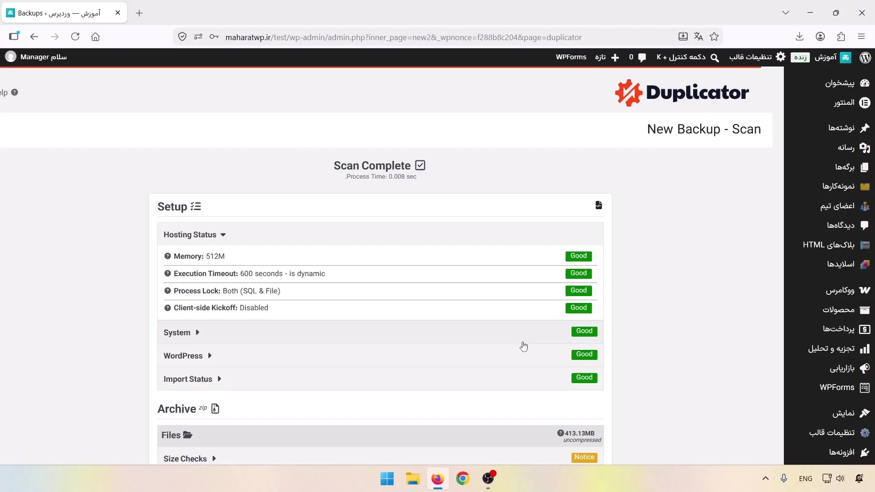The height and width of the screenshot is (492, 875).
Task: Open the نمایش appearance menu
Action: pyautogui.click(x=829, y=413)
